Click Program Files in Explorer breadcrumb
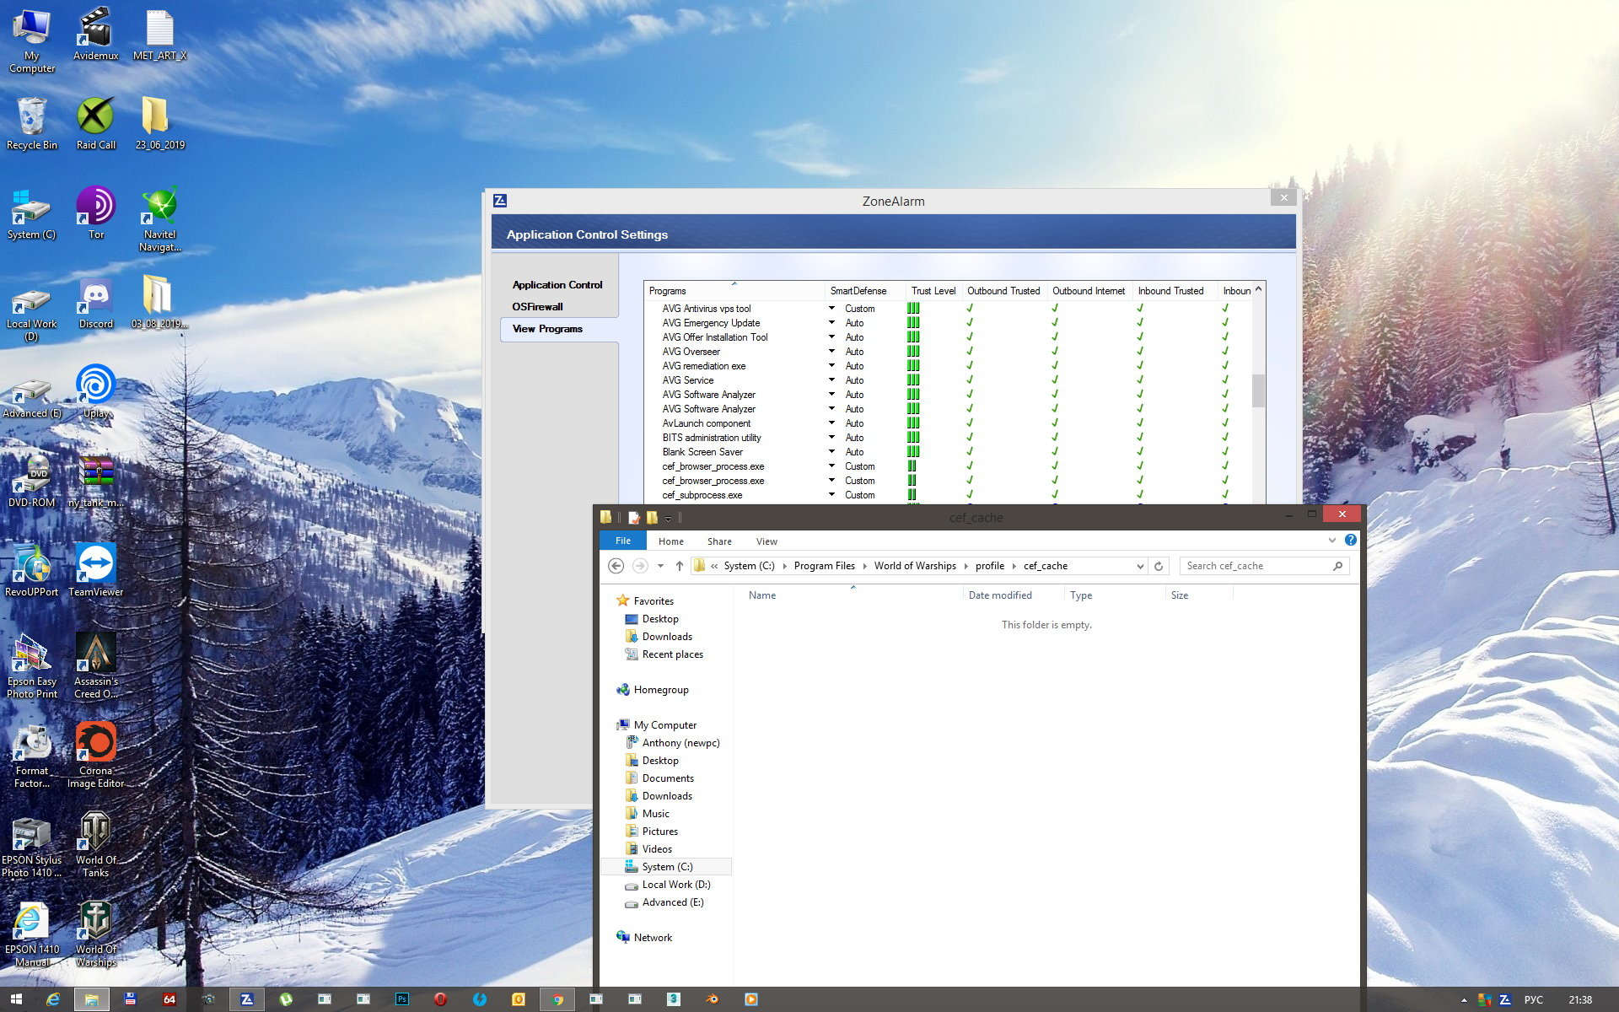Image resolution: width=1619 pixels, height=1012 pixels. 824,566
